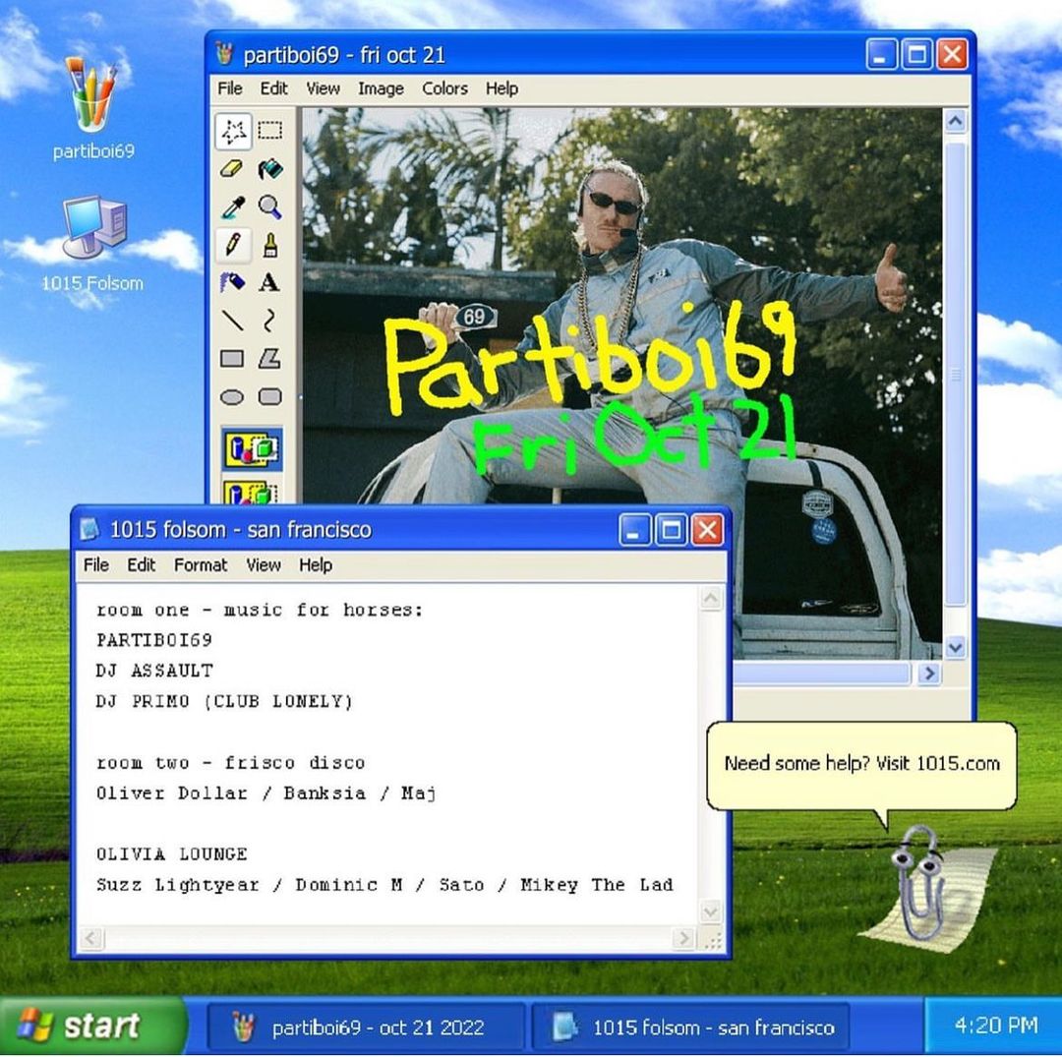
Task: Click the Magnifier tool
Action: click(269, 206)
